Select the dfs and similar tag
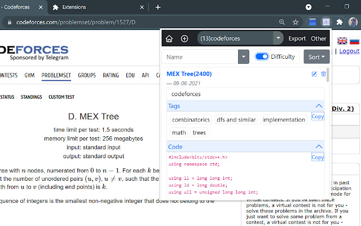This screenshot has height=226, width=361. point(236,120)
